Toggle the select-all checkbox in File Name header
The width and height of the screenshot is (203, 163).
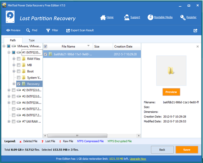coord(45,46)
